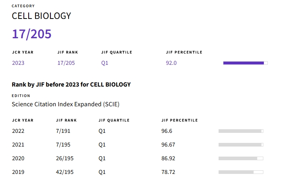
Task: Click the 92.0 JIF percentile value
Action: click(x=171, y=63)
